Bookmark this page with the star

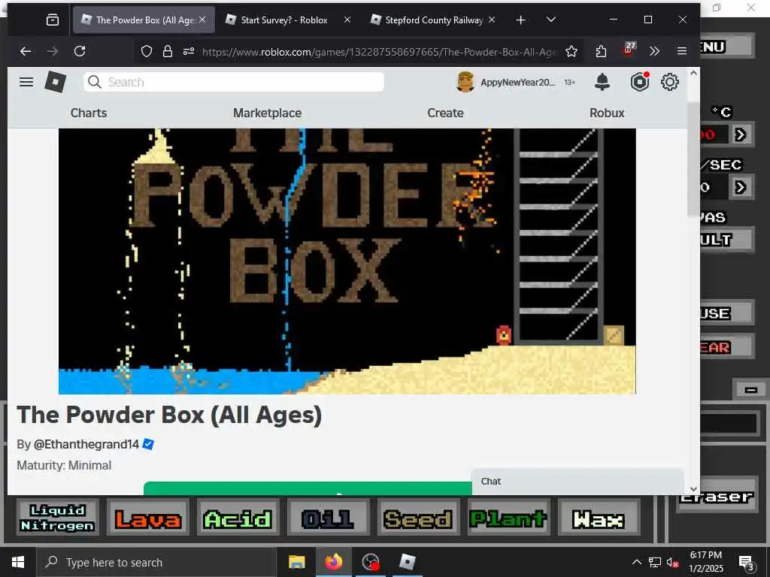[x=571, y=52]
